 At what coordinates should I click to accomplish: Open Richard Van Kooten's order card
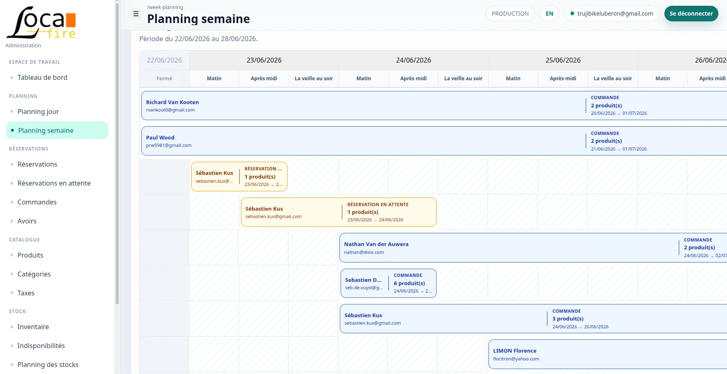(434, 106)
